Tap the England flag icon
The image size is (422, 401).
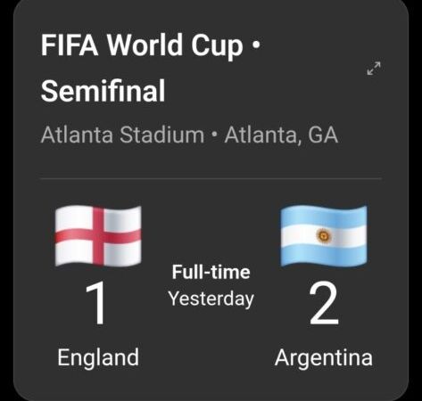(x=98, y=235)
